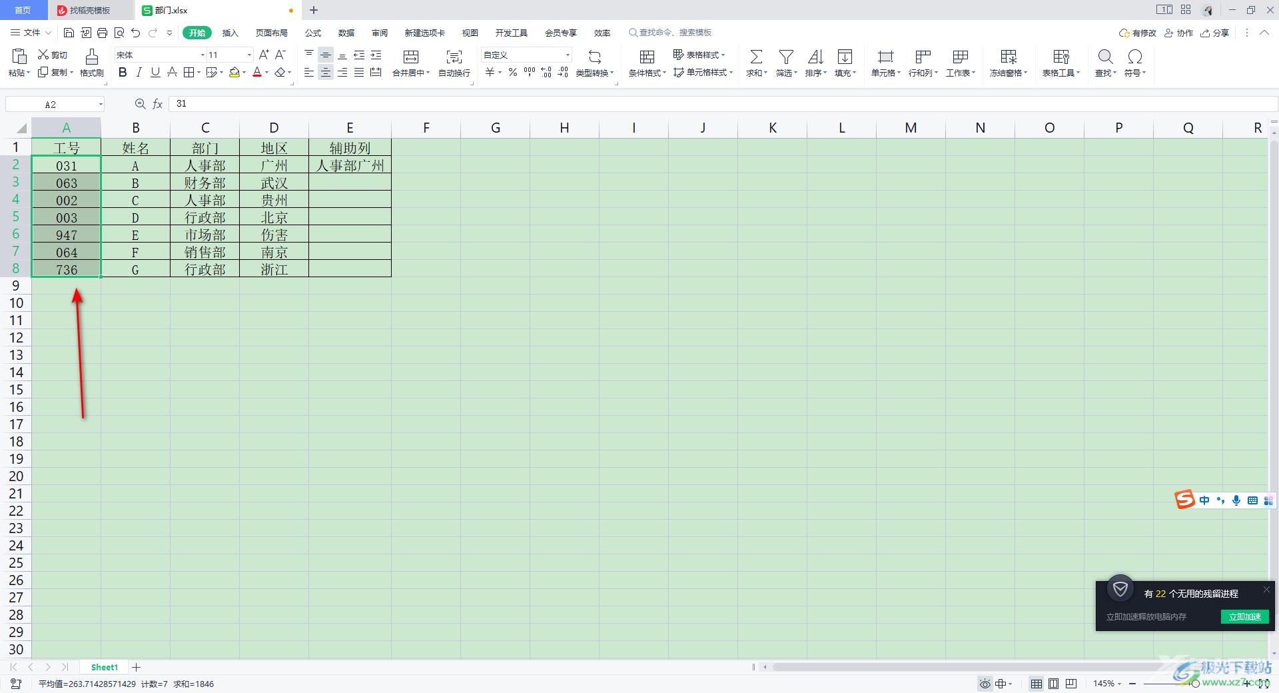Click the fill color bucket swatch

coord(234,72)
